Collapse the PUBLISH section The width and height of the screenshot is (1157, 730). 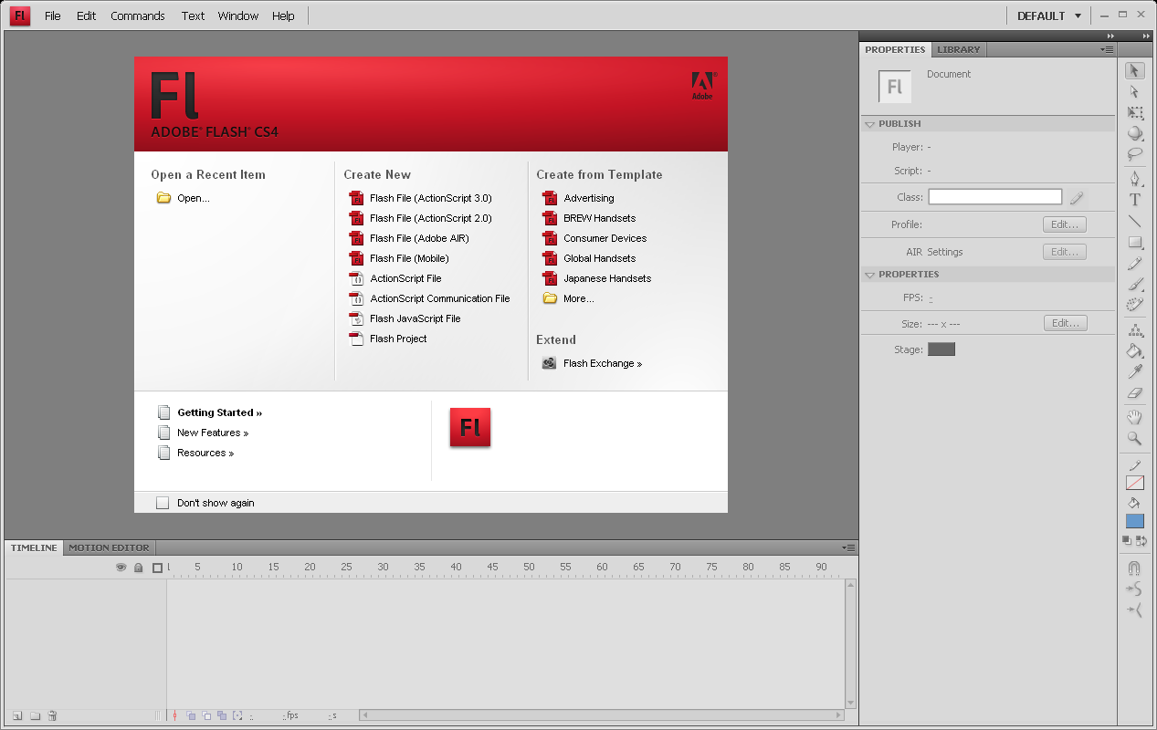click(x=869, y=124)
